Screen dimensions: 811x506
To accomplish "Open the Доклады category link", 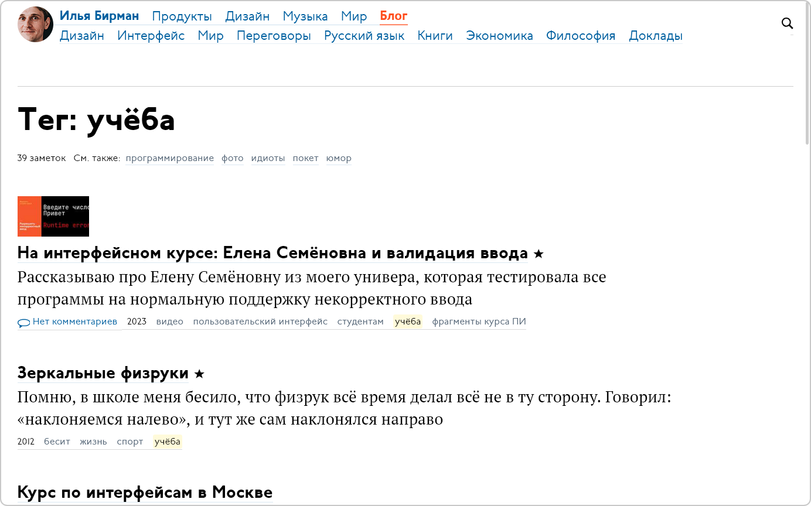I will click(x=655, y=36).
